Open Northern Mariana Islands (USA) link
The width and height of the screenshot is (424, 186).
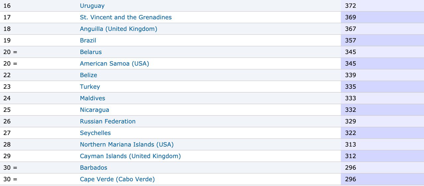pos(127,145)
